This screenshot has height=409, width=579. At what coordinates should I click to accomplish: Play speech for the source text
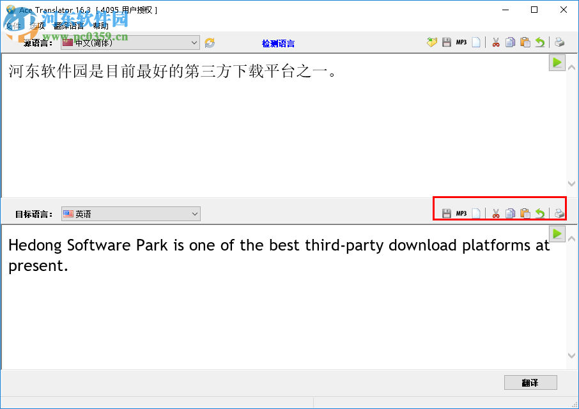[557, 62]
